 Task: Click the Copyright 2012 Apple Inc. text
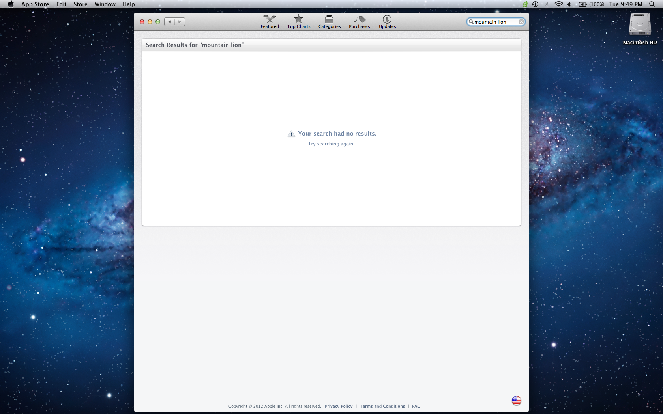275,406
